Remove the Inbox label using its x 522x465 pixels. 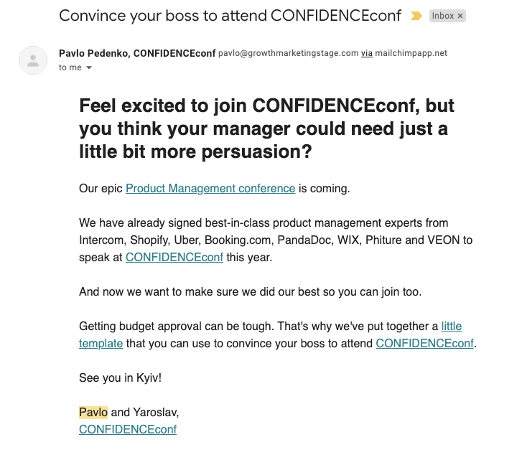point(460,16)
